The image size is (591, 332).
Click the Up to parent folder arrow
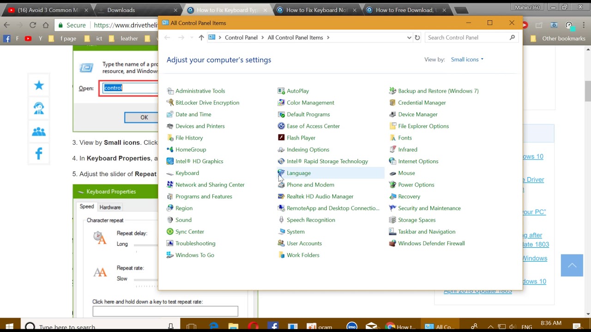pos(201,38)
